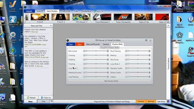This screenshot has width=194, height=109.
Task: Collapse the News and Chat panel
Action: [51, 25]
